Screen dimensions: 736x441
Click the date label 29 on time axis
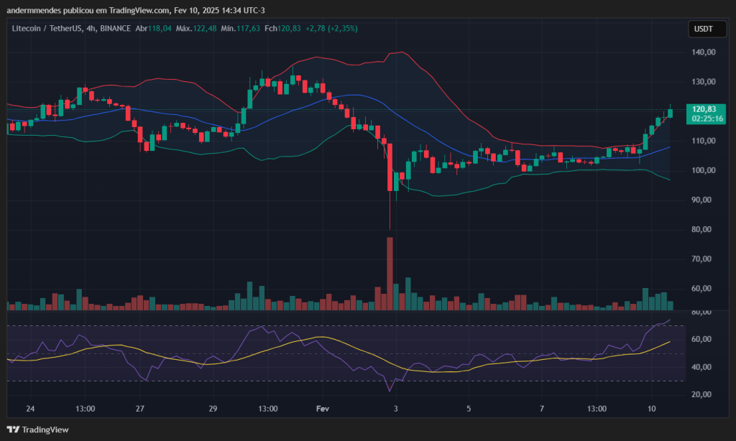pos(213,409)
